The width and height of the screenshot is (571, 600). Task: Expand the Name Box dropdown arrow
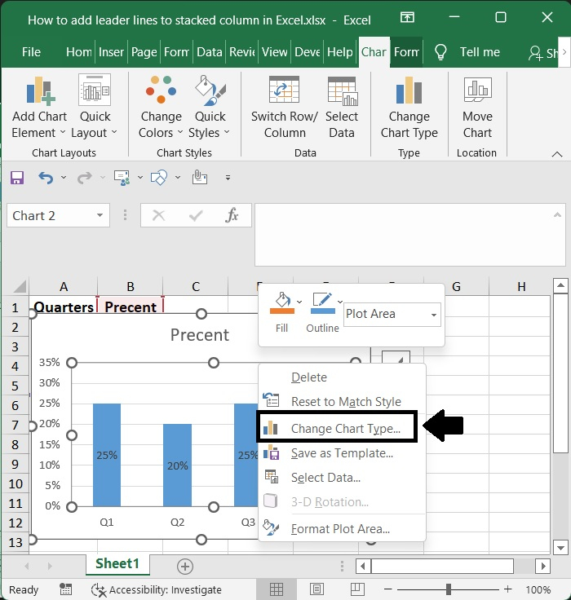pyautogui.click(x=100, y=215)
